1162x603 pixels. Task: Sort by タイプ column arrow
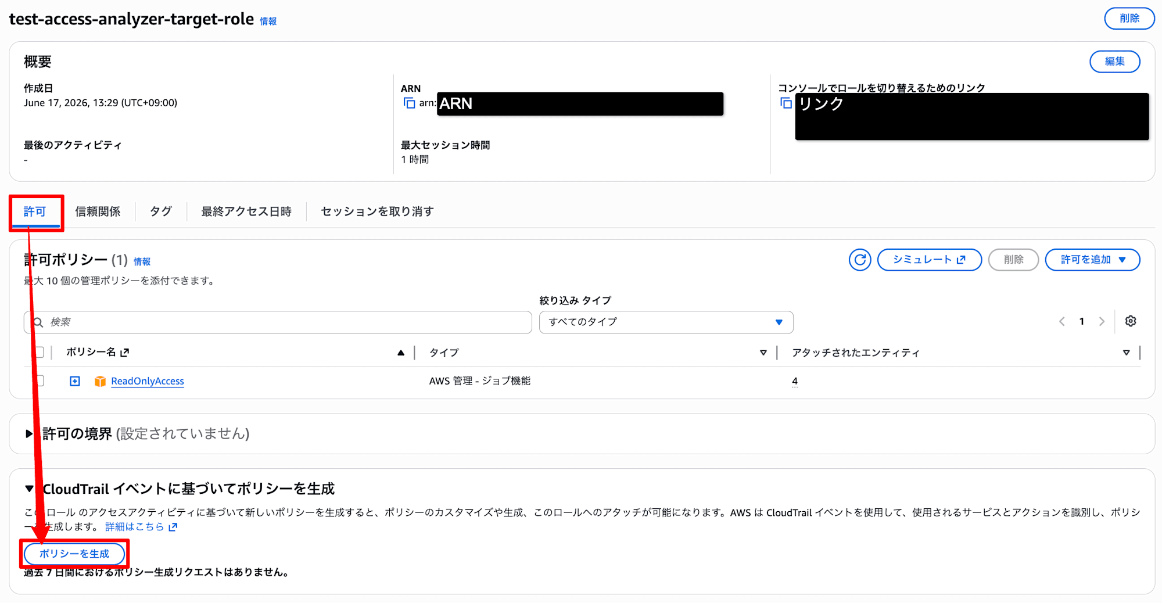coord(763,353)
